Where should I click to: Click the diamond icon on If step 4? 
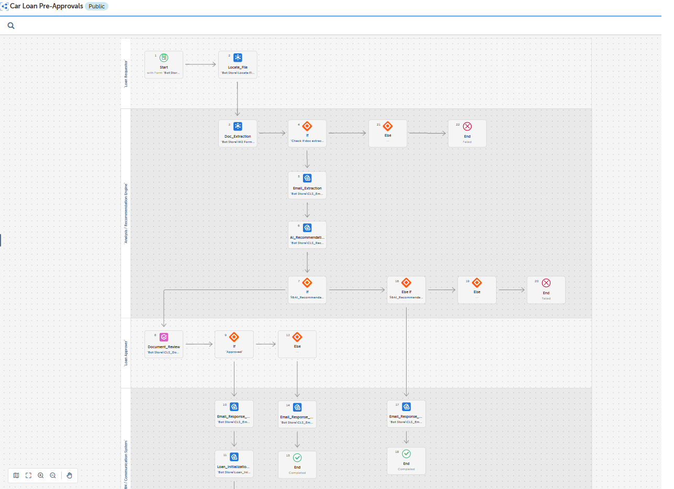pos(307,126)
